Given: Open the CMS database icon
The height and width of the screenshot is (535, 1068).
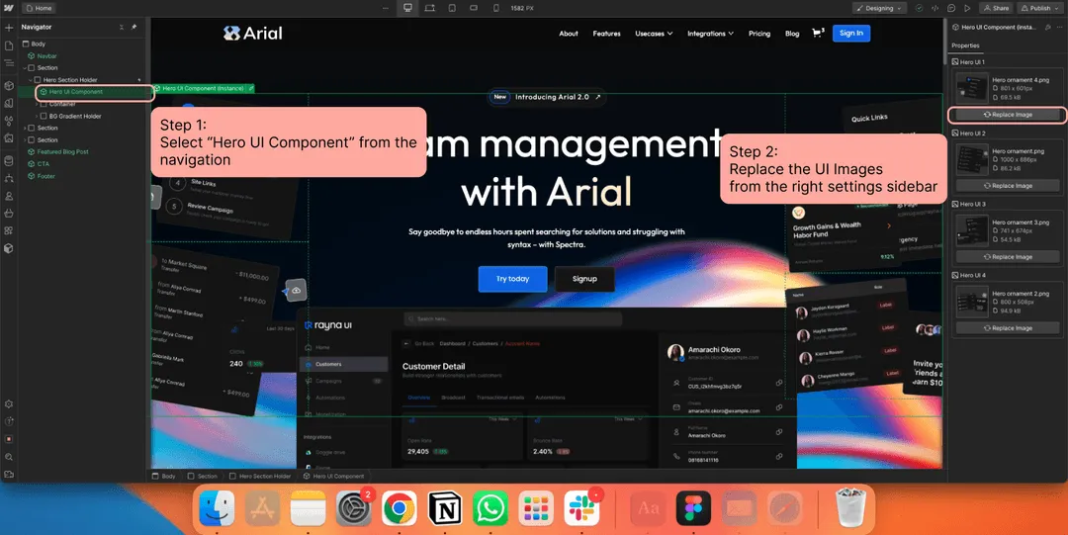Looking at the screenshot, I should pos(8,161).
